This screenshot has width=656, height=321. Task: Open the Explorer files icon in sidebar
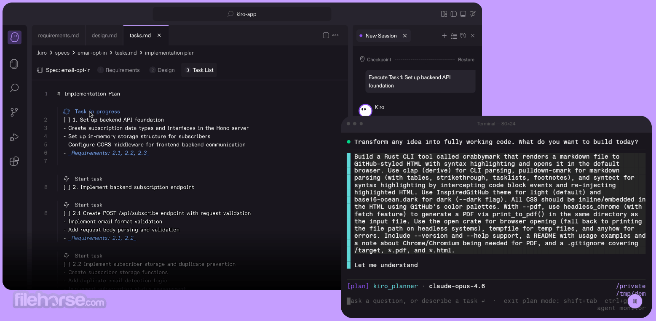(14, 64)
